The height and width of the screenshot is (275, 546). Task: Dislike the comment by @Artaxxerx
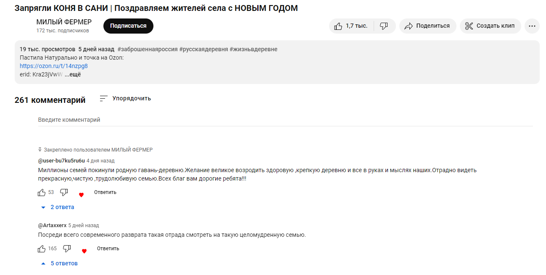point(67,249)
